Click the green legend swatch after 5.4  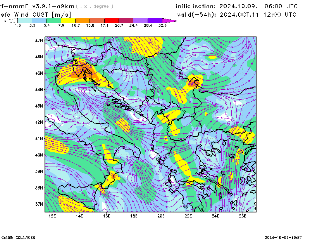point(54,21)
